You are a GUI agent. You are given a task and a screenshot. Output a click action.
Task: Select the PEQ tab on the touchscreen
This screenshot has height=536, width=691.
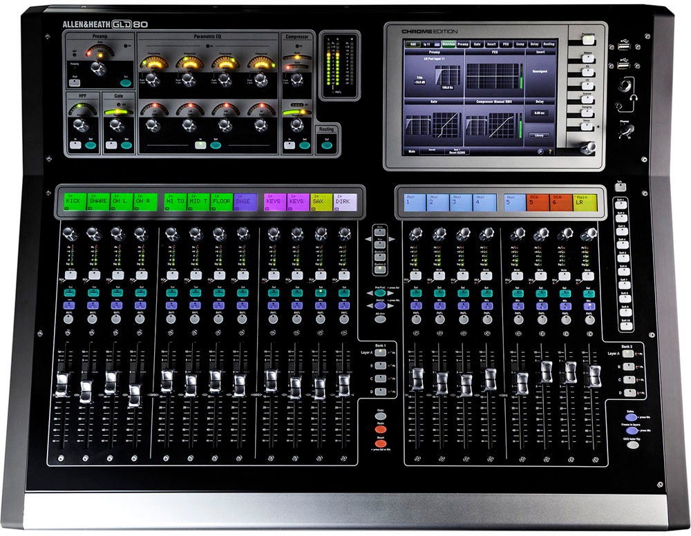tap(506, 44)
